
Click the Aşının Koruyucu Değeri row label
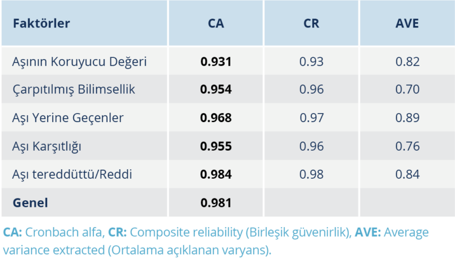(x=79, y=61)
